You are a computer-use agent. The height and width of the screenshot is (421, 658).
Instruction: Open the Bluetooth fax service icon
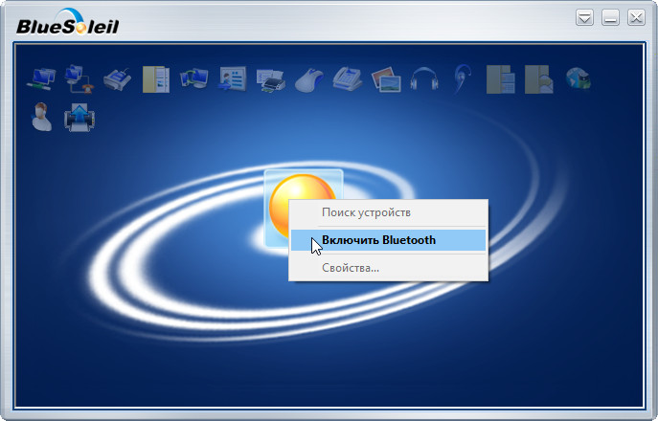pyautogui.click(x=348, y=78)
